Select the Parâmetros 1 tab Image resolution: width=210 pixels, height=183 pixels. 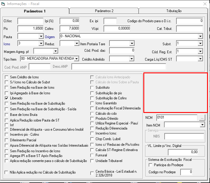click(x=35, y=11)
